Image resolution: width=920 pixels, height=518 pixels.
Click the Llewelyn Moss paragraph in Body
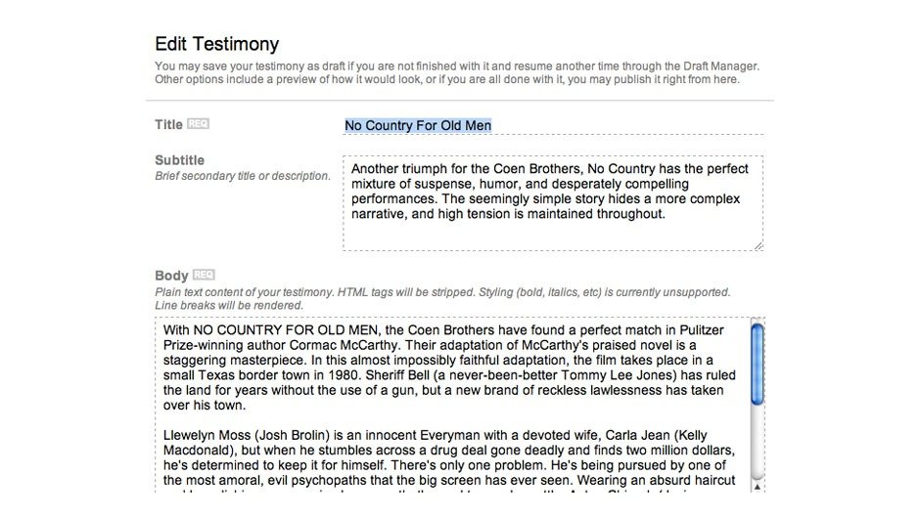(449, 457)
